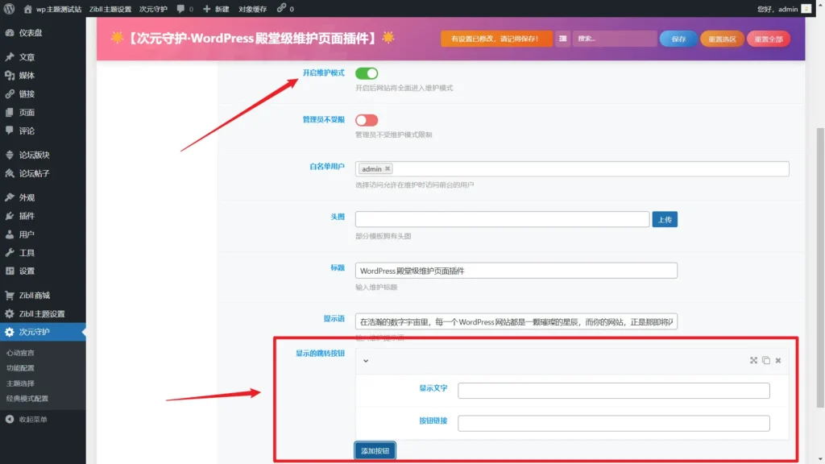
Task: Delete the button group entry
Action: (778, 360)
